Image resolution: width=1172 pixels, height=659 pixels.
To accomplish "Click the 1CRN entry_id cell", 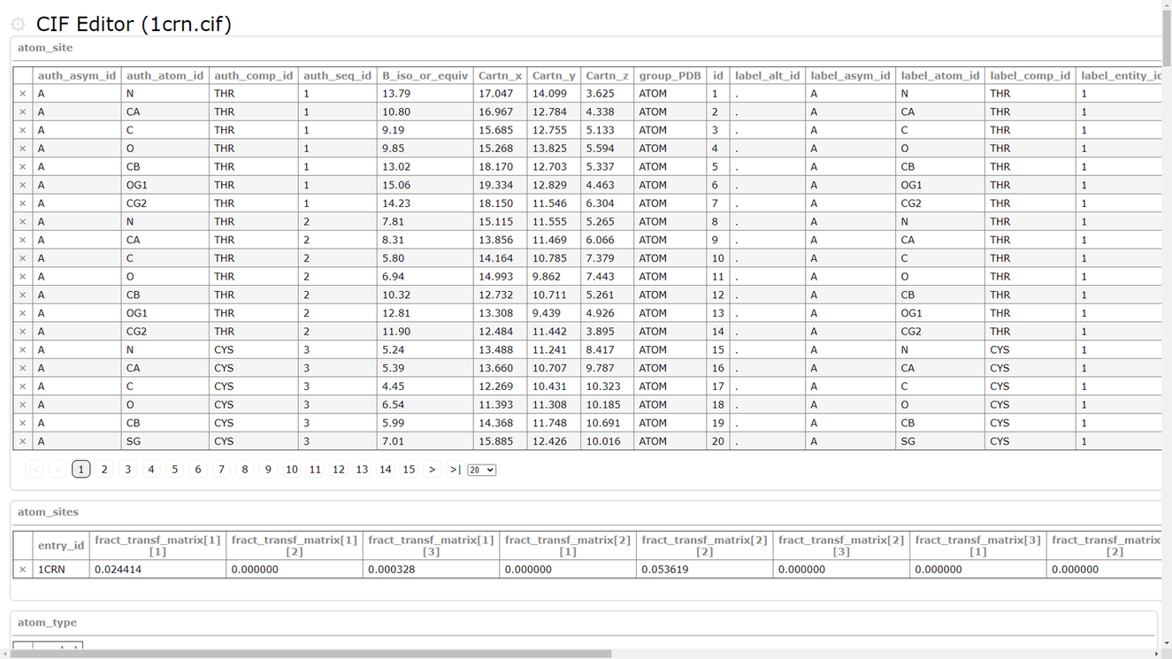I will [61, 570].
